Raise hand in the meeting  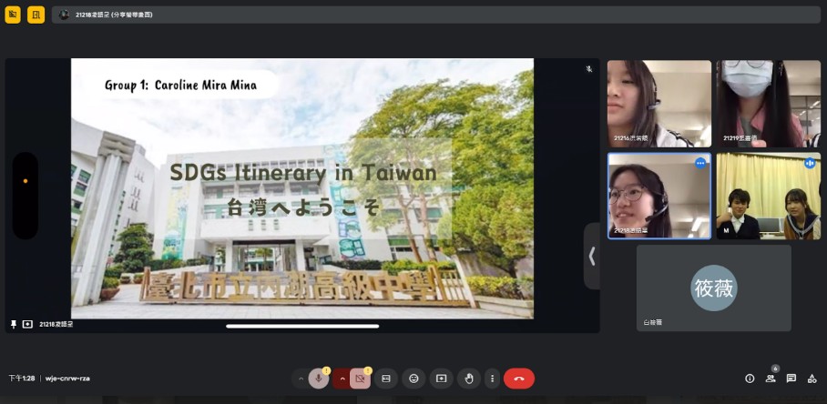[x=468, y=379]
